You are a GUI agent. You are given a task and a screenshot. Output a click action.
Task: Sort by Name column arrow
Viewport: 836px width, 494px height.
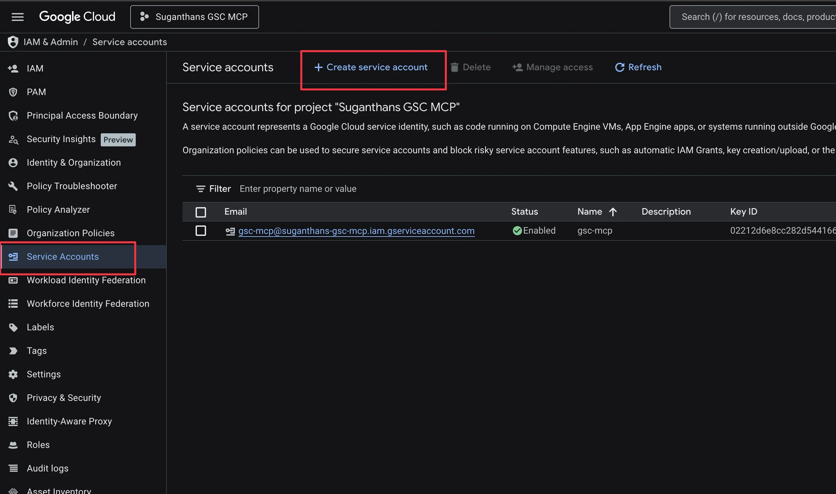click(x=612, y=212)
